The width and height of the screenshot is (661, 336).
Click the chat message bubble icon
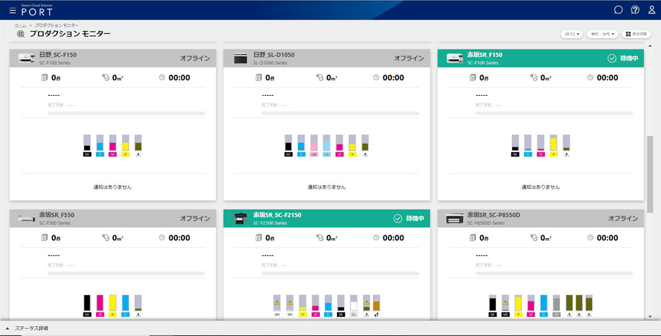pyautogui.click(x=618, y=10)
